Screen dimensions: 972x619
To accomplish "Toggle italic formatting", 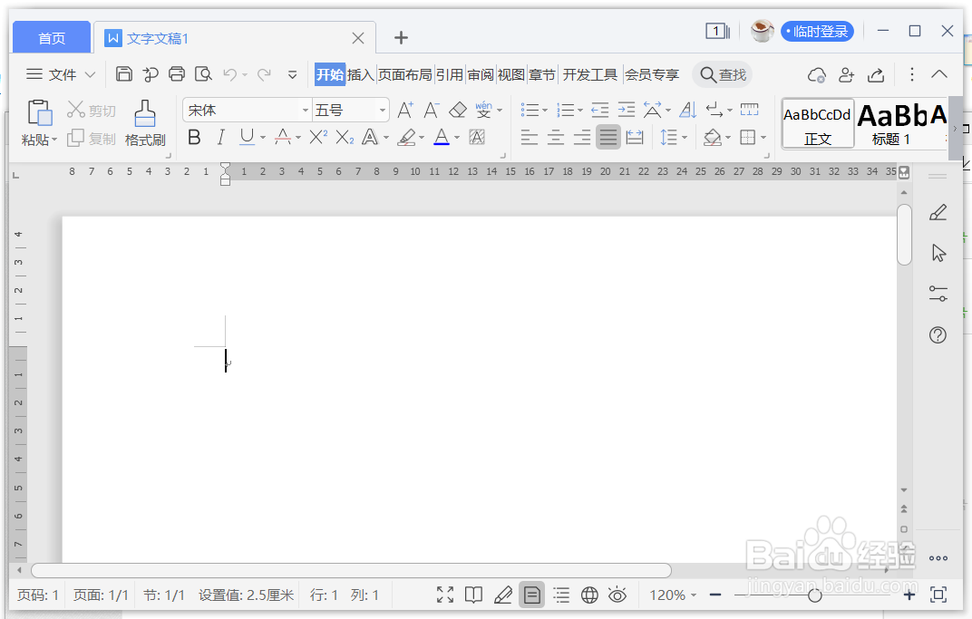I will [x=219, y=137].
